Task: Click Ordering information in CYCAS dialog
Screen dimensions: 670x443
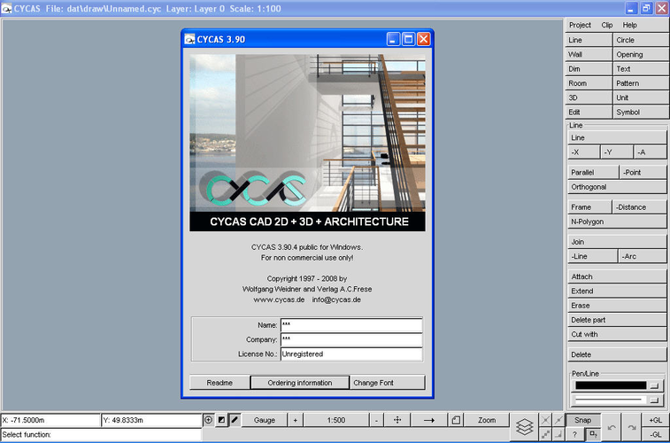Action: coord(299,383)
